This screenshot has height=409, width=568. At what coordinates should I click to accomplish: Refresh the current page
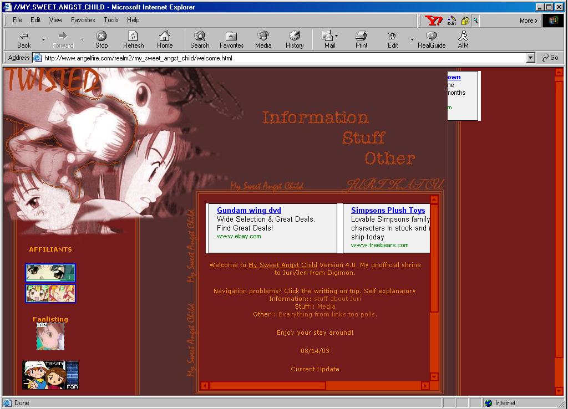pos(133,39)
